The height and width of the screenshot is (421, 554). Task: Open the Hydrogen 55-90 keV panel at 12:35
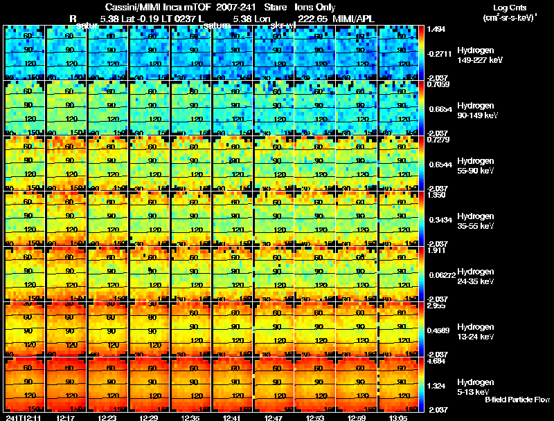click(x=190, y=163)
